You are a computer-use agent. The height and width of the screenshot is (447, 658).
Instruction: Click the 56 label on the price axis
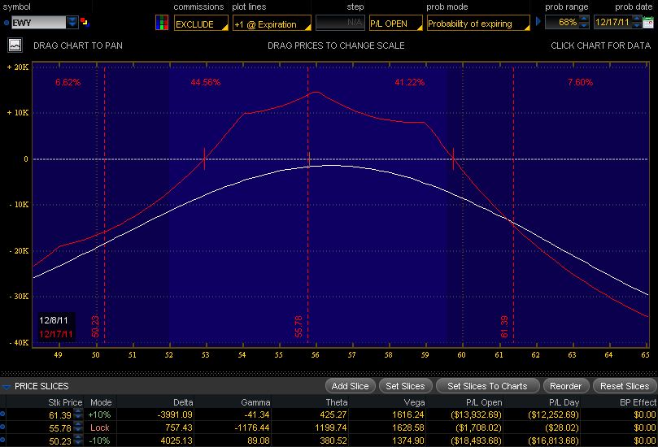pos(315,354)
